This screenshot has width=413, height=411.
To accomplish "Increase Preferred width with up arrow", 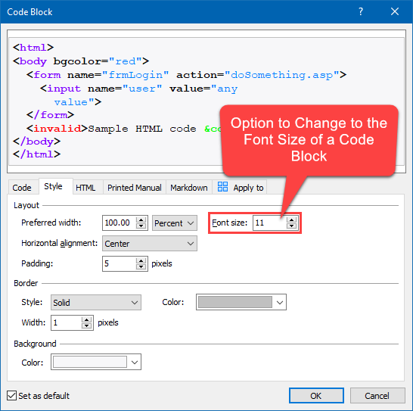I will tap(141, 220).
